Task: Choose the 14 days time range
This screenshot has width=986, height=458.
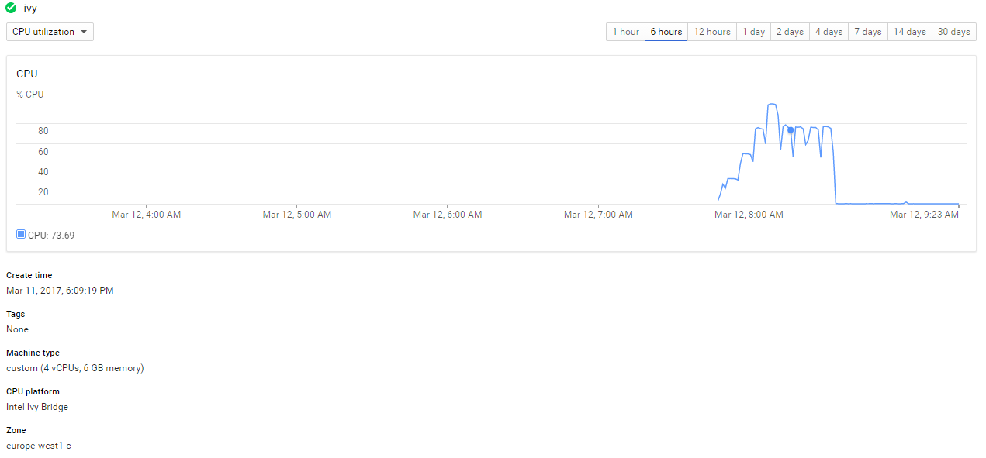Action: 909,32
